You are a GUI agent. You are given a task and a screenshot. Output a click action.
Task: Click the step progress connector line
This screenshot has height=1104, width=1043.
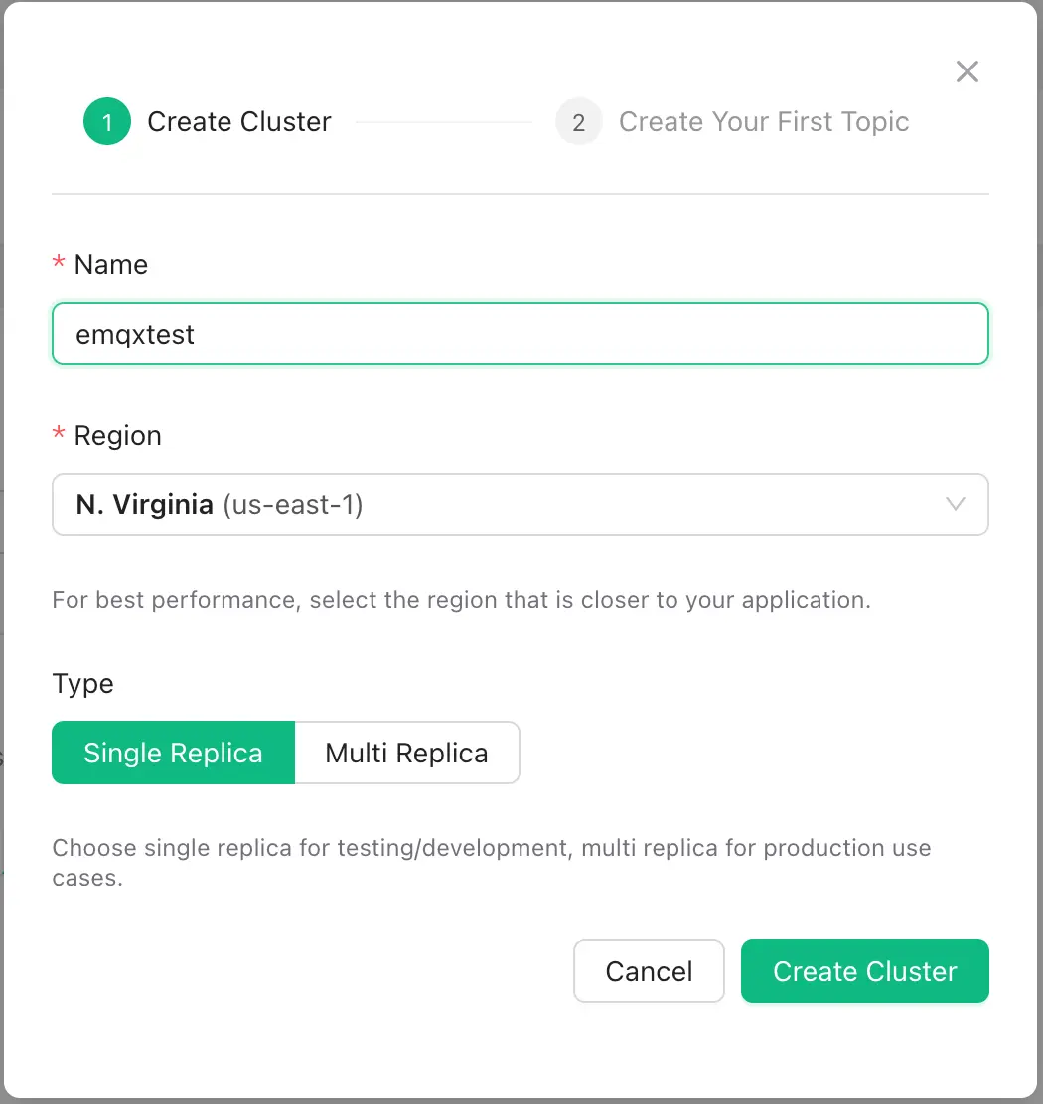click(x=444, y=121)
